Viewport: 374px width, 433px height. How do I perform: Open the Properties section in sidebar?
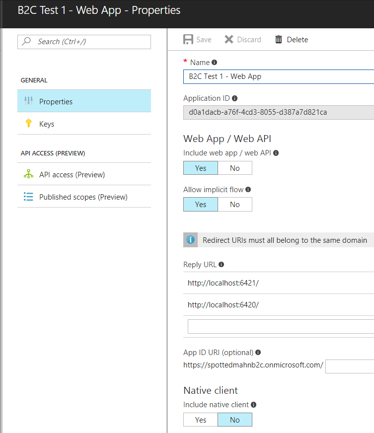[55, 101]
